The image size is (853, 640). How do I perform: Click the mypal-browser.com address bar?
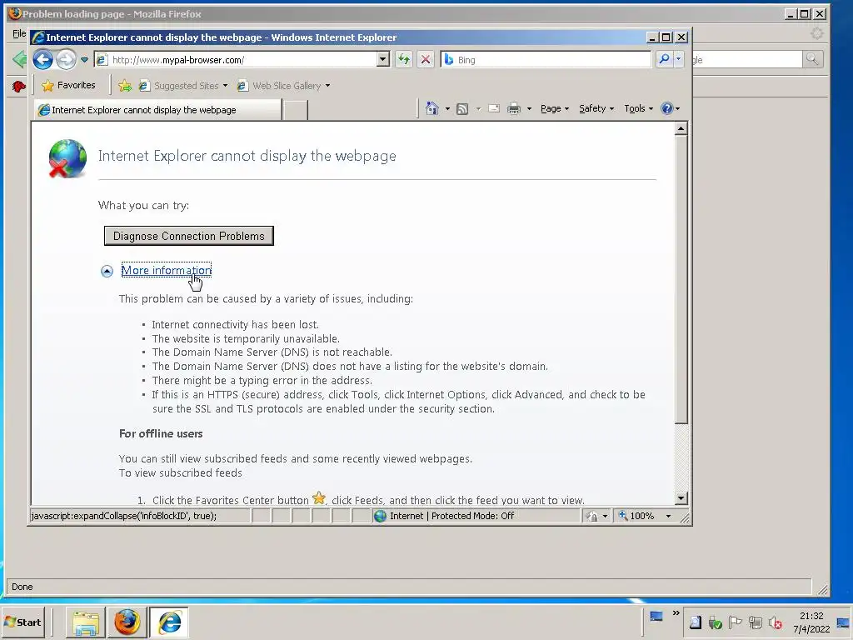click(x=235, y=60)
